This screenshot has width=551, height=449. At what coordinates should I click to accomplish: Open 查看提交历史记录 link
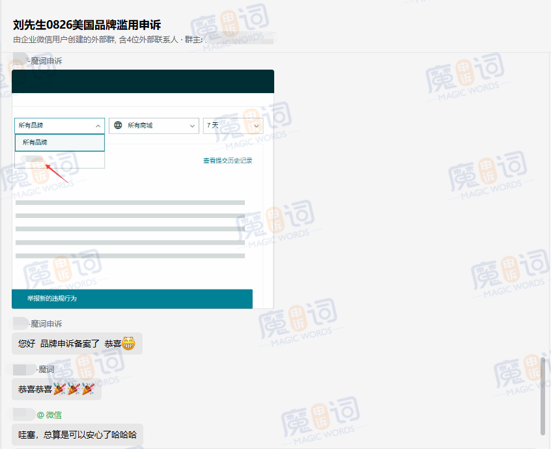pos(228,161)
